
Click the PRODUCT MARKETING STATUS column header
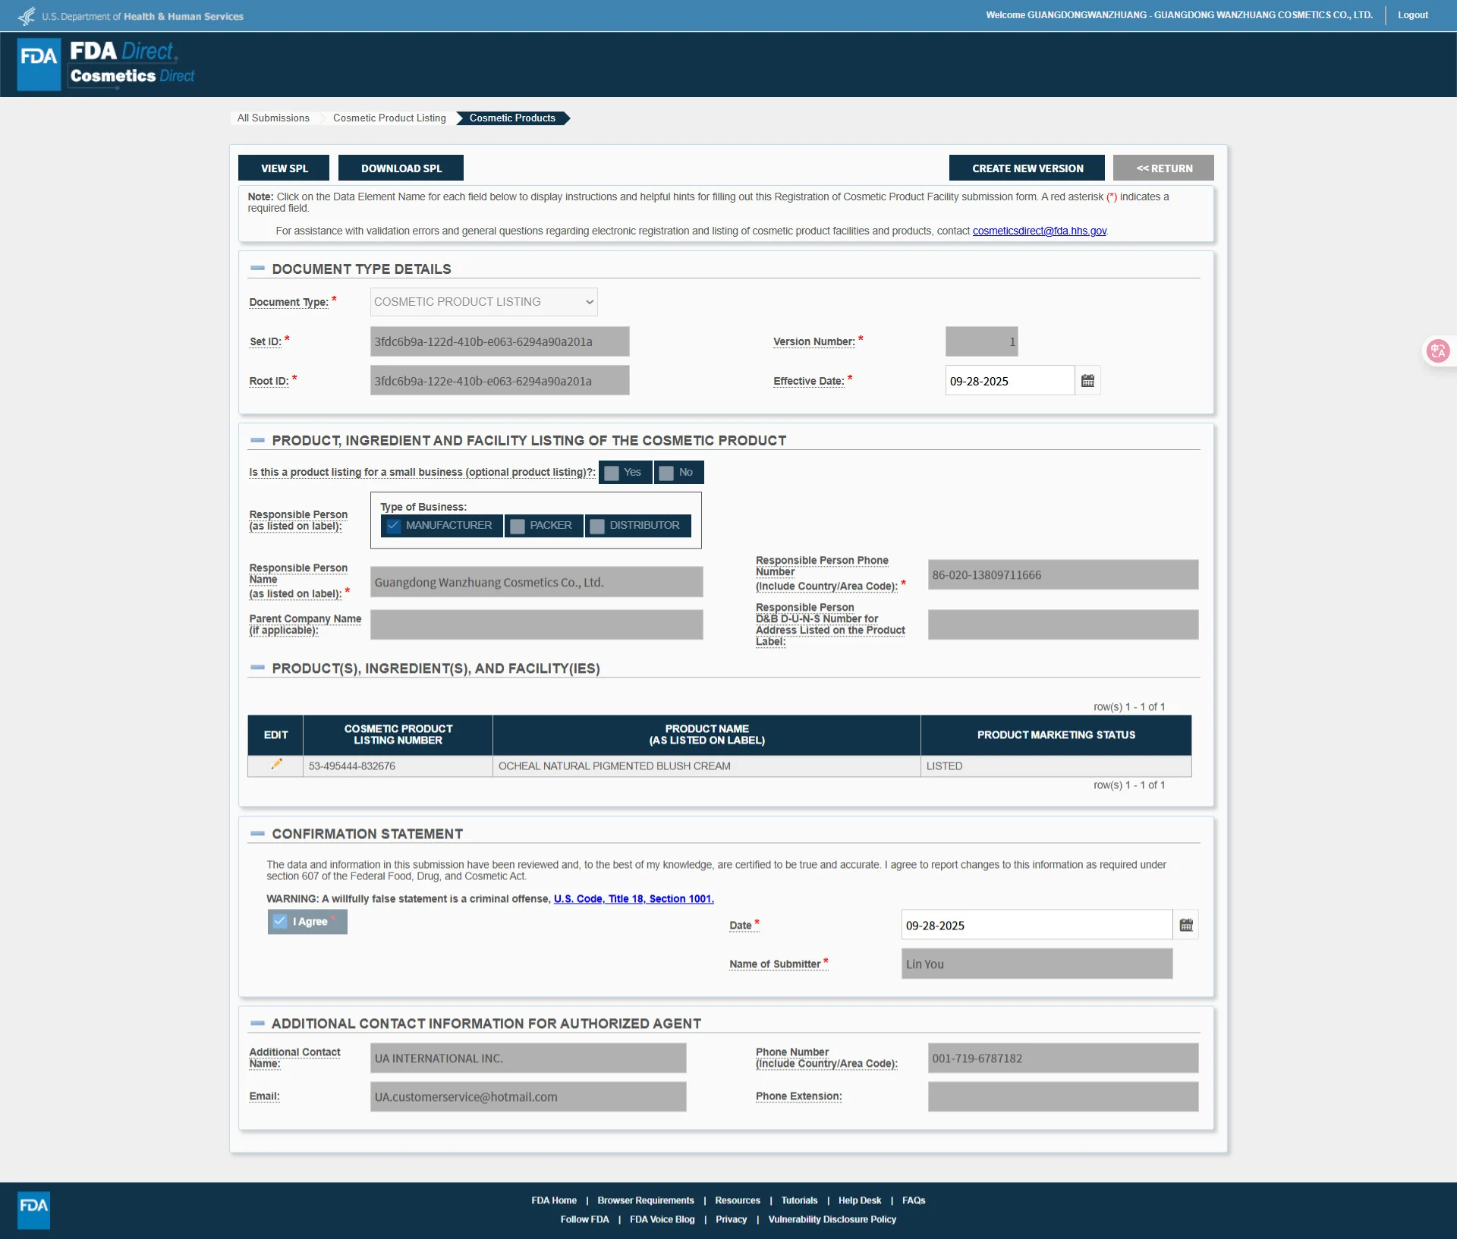tap(1056, 734)
